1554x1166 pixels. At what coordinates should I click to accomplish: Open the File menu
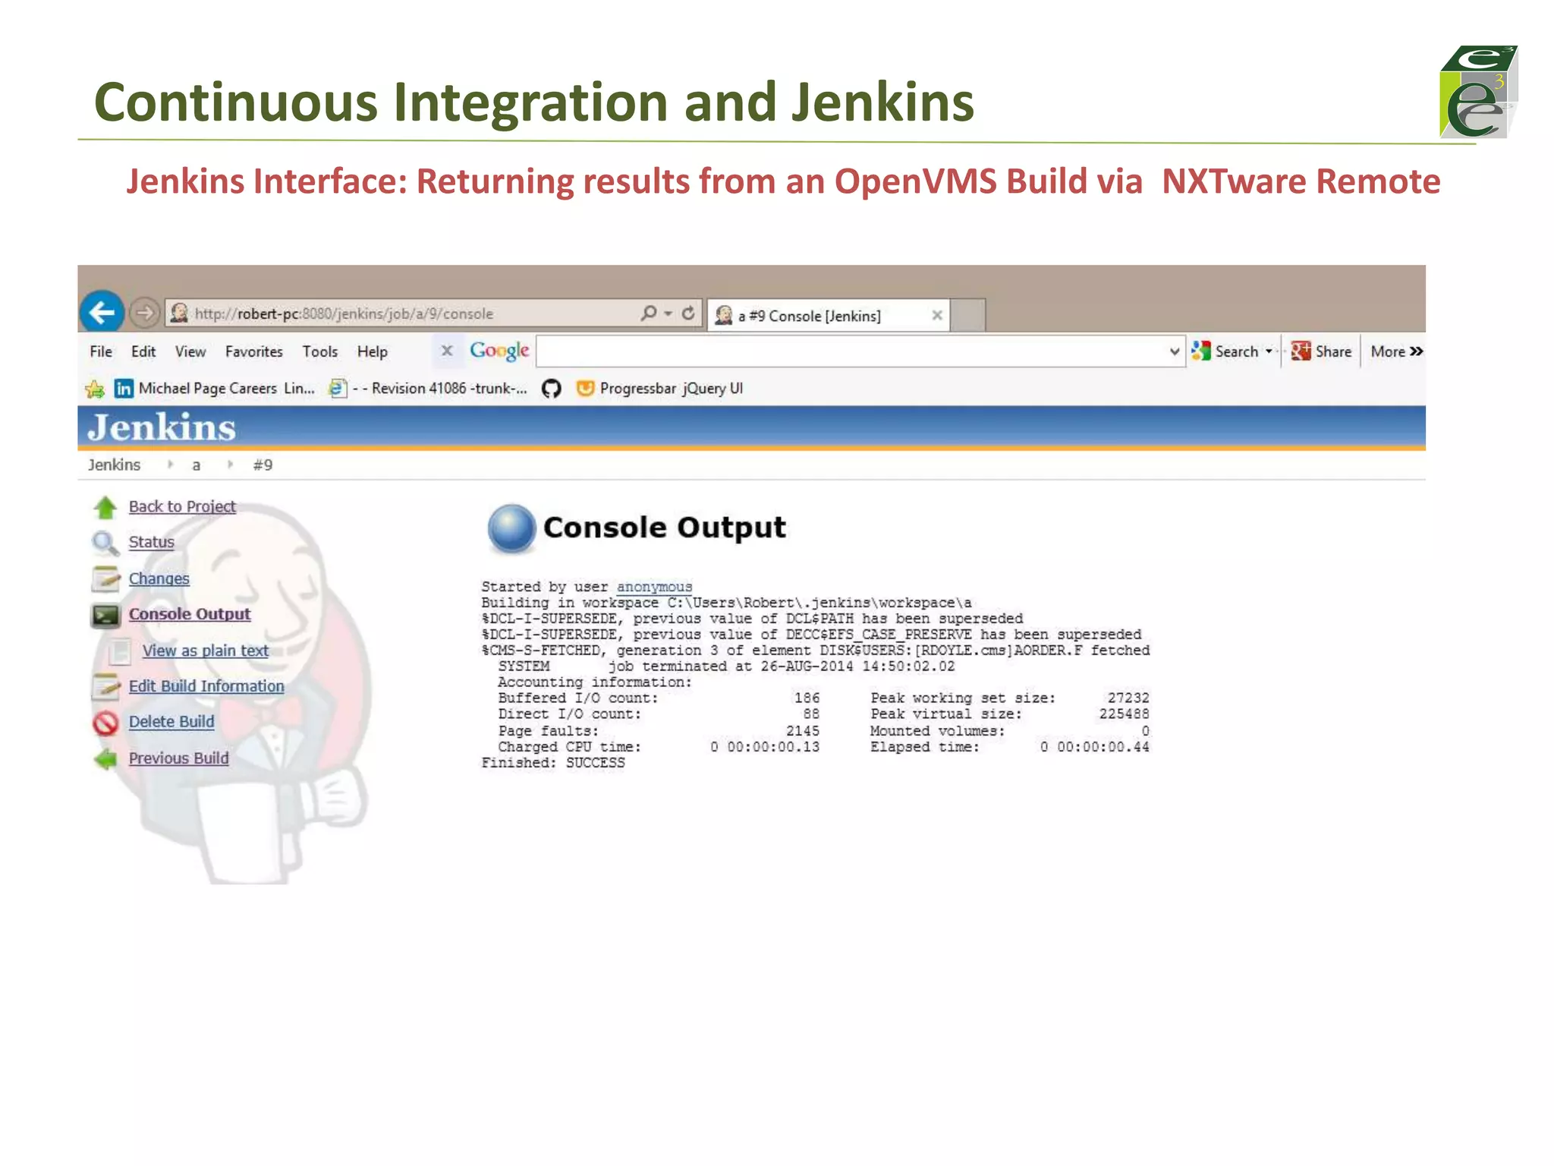(x=101, y=351)
